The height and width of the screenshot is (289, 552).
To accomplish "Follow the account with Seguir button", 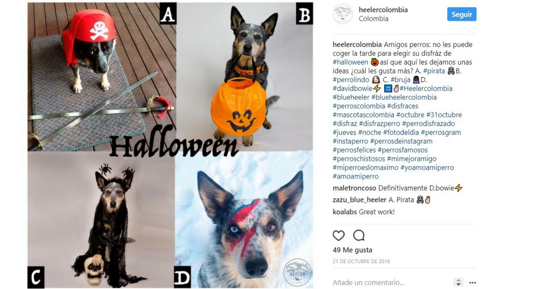I will [x=462, y=14].
